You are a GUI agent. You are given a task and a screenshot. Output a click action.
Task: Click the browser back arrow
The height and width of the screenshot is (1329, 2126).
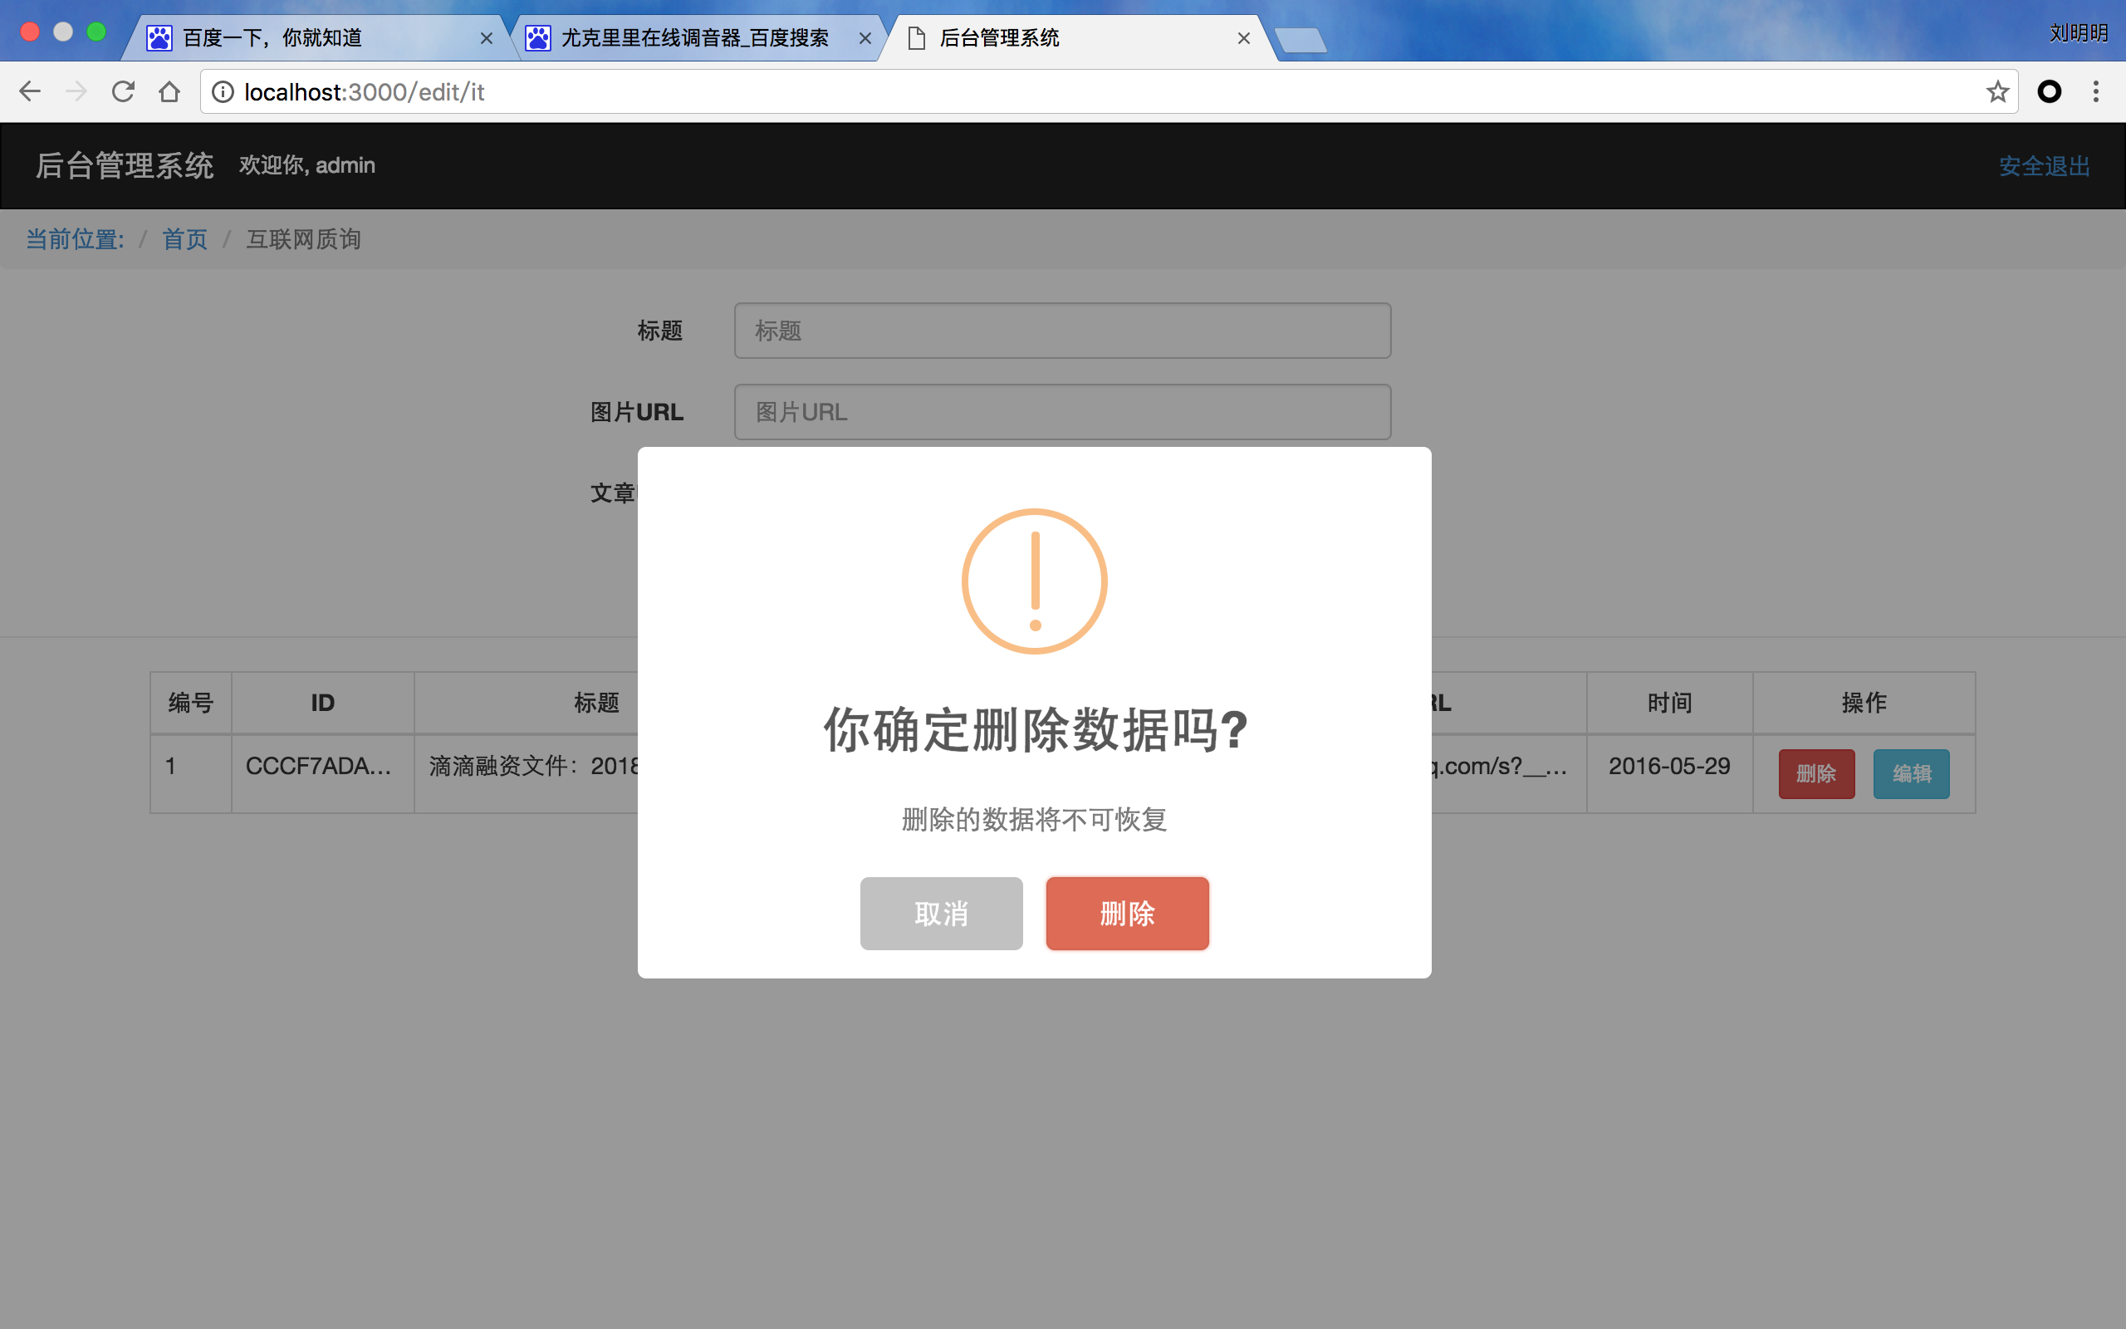[30, 91]
